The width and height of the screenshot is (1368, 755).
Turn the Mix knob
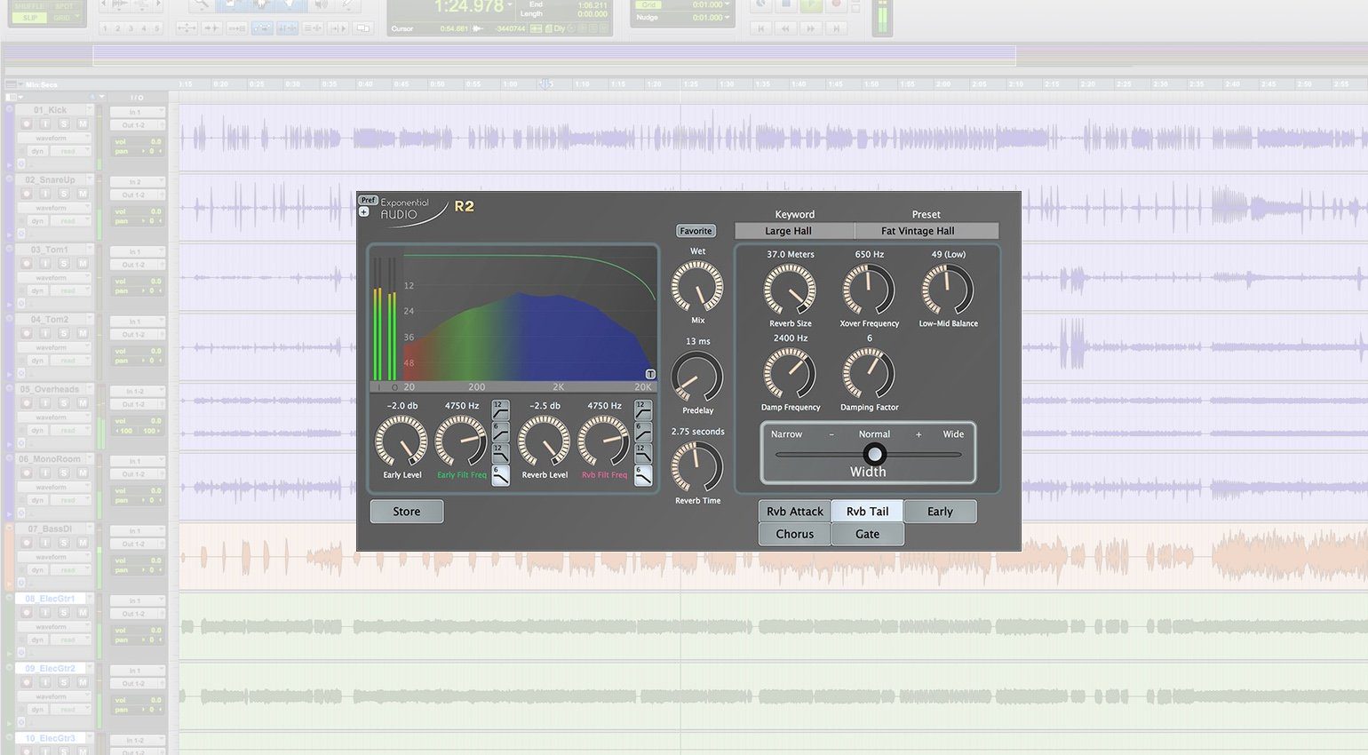[697, 286]
